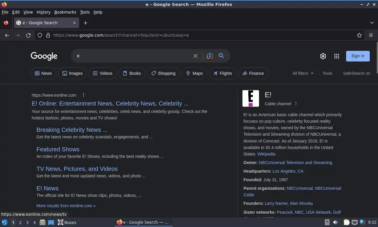Switch to workspace 2 in taskbar

pos(20,222)
